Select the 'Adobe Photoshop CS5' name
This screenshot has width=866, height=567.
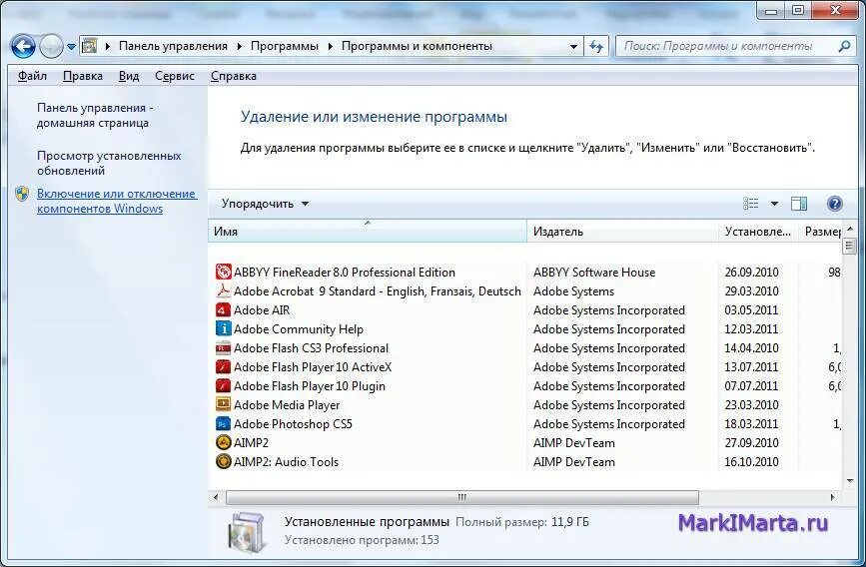point(293,424)
